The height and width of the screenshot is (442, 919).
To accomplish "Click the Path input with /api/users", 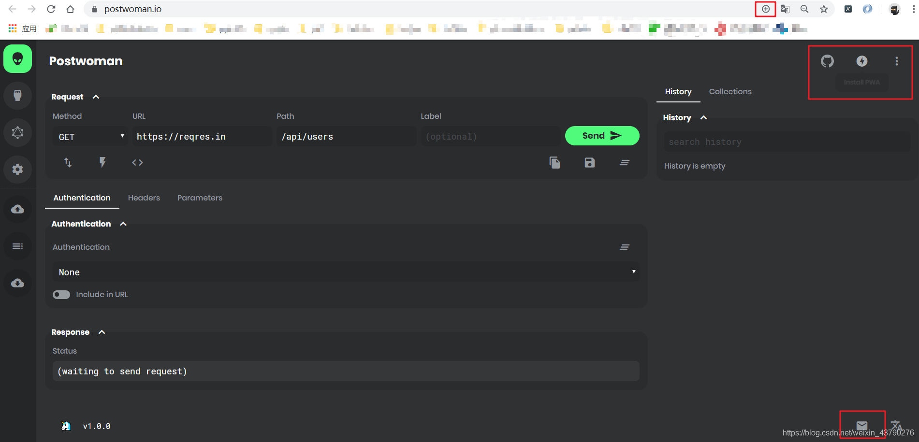I will [x=346, y=137].
